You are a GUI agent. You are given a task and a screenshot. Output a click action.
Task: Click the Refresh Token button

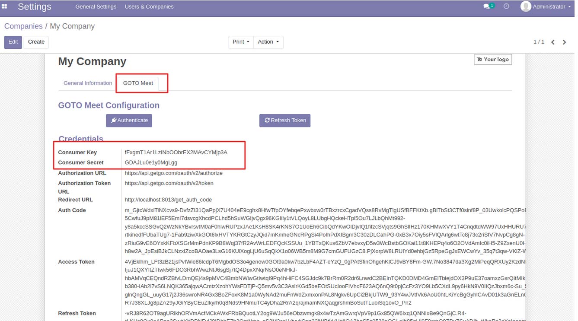[x=285, y=120]
